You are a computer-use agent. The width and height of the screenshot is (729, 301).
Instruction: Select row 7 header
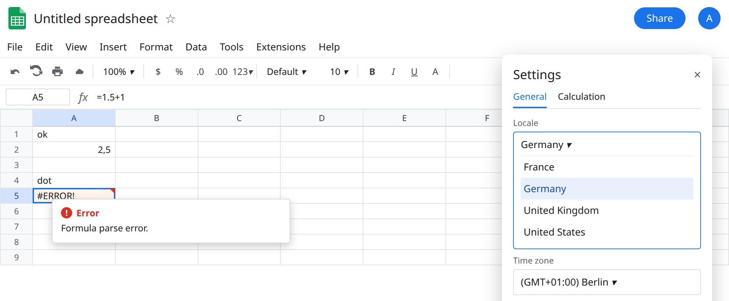[x=16, y=226]
